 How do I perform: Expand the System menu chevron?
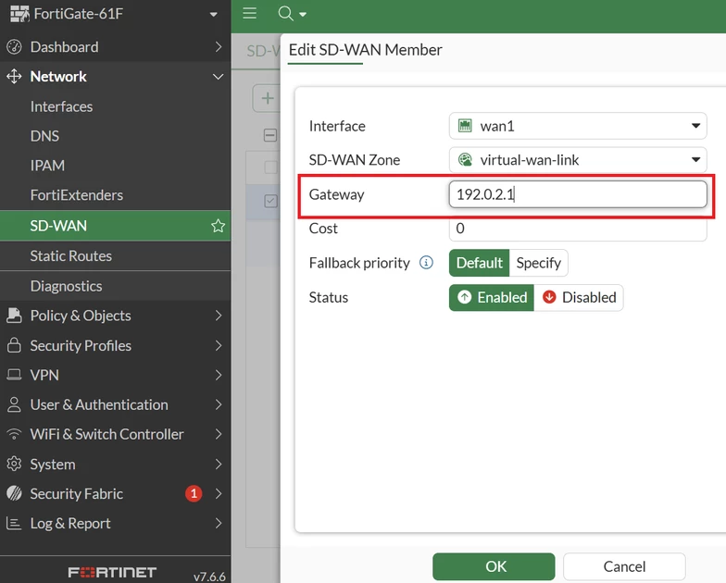219,465
